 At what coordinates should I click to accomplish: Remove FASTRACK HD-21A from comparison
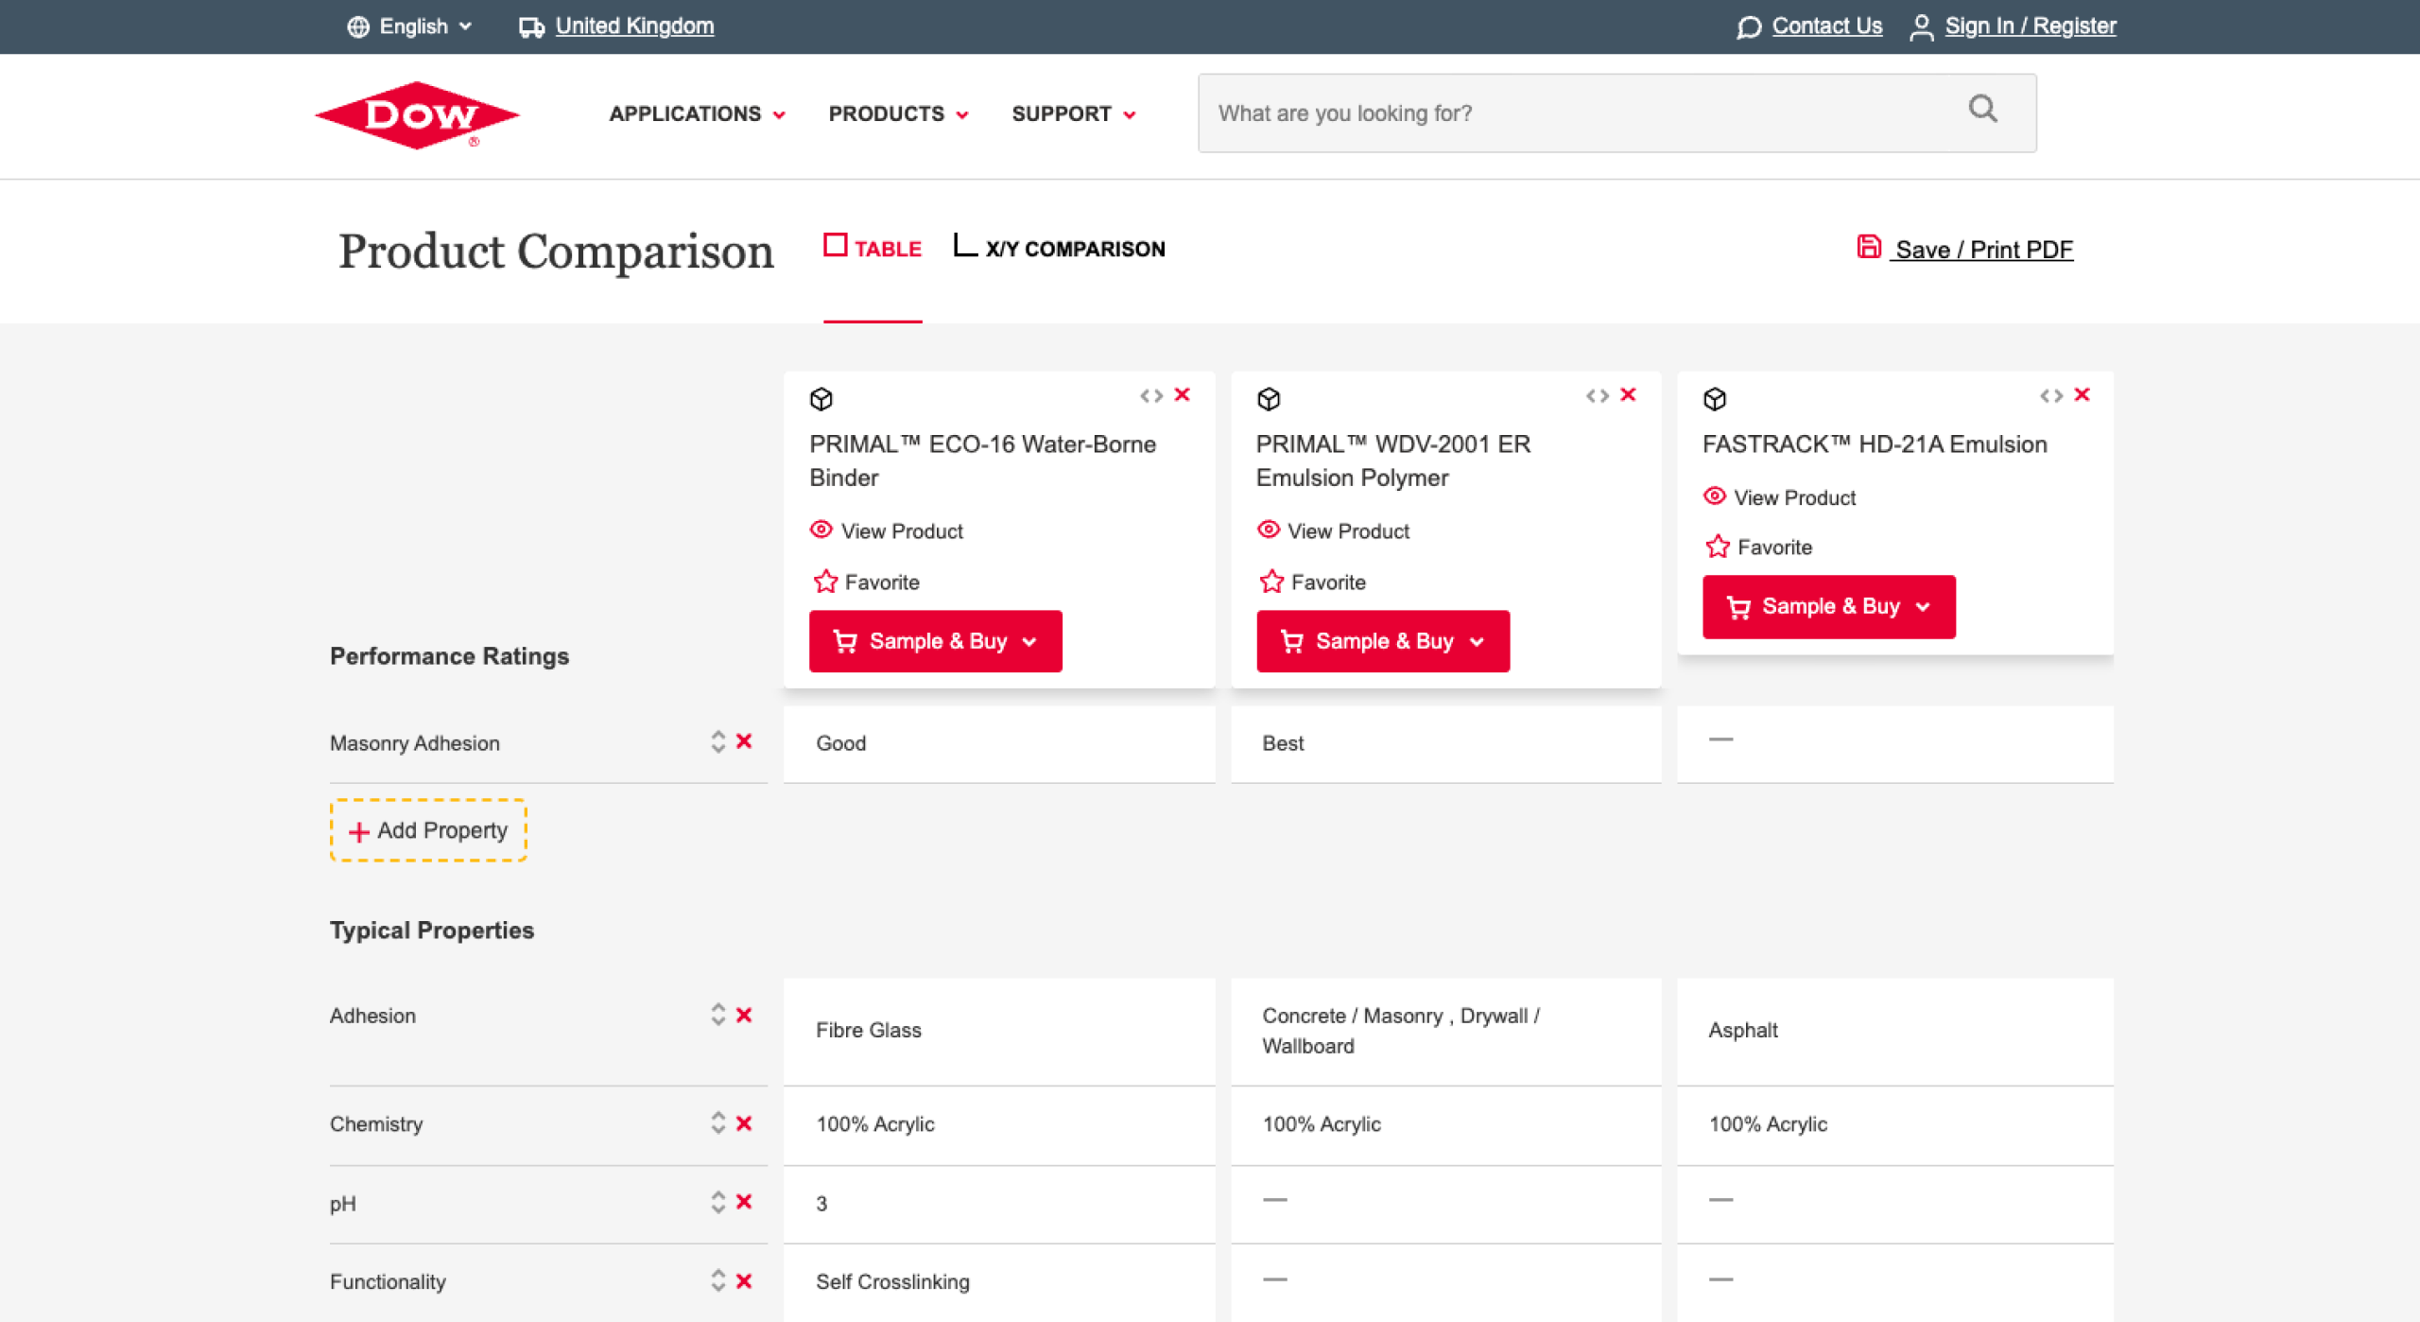pyautogui.click(x=2082, y=394)
